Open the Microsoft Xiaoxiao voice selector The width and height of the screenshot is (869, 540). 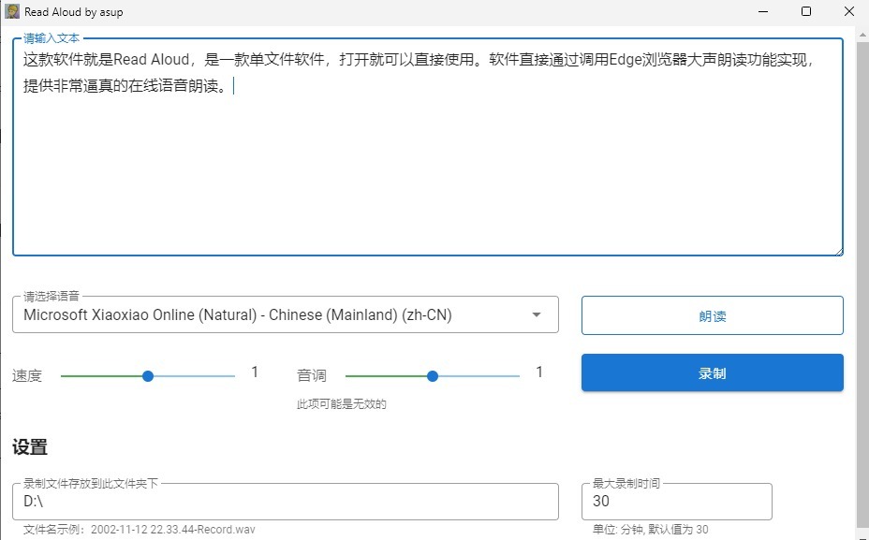click(272, 315)
